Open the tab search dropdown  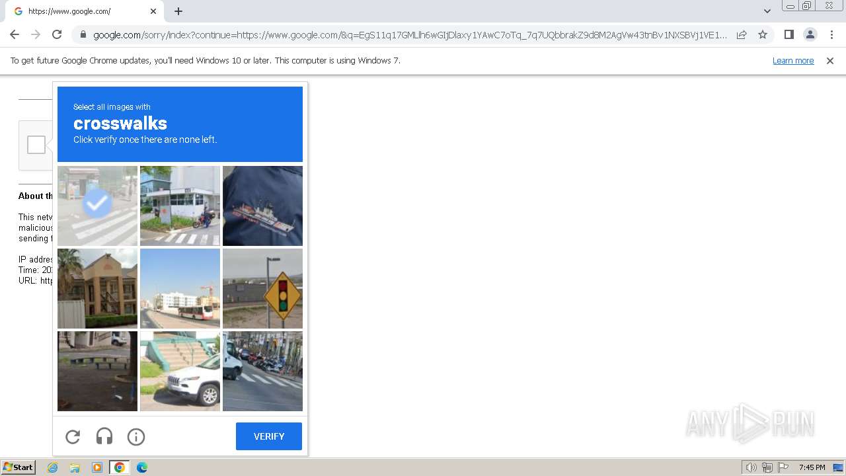pos(767,11)
